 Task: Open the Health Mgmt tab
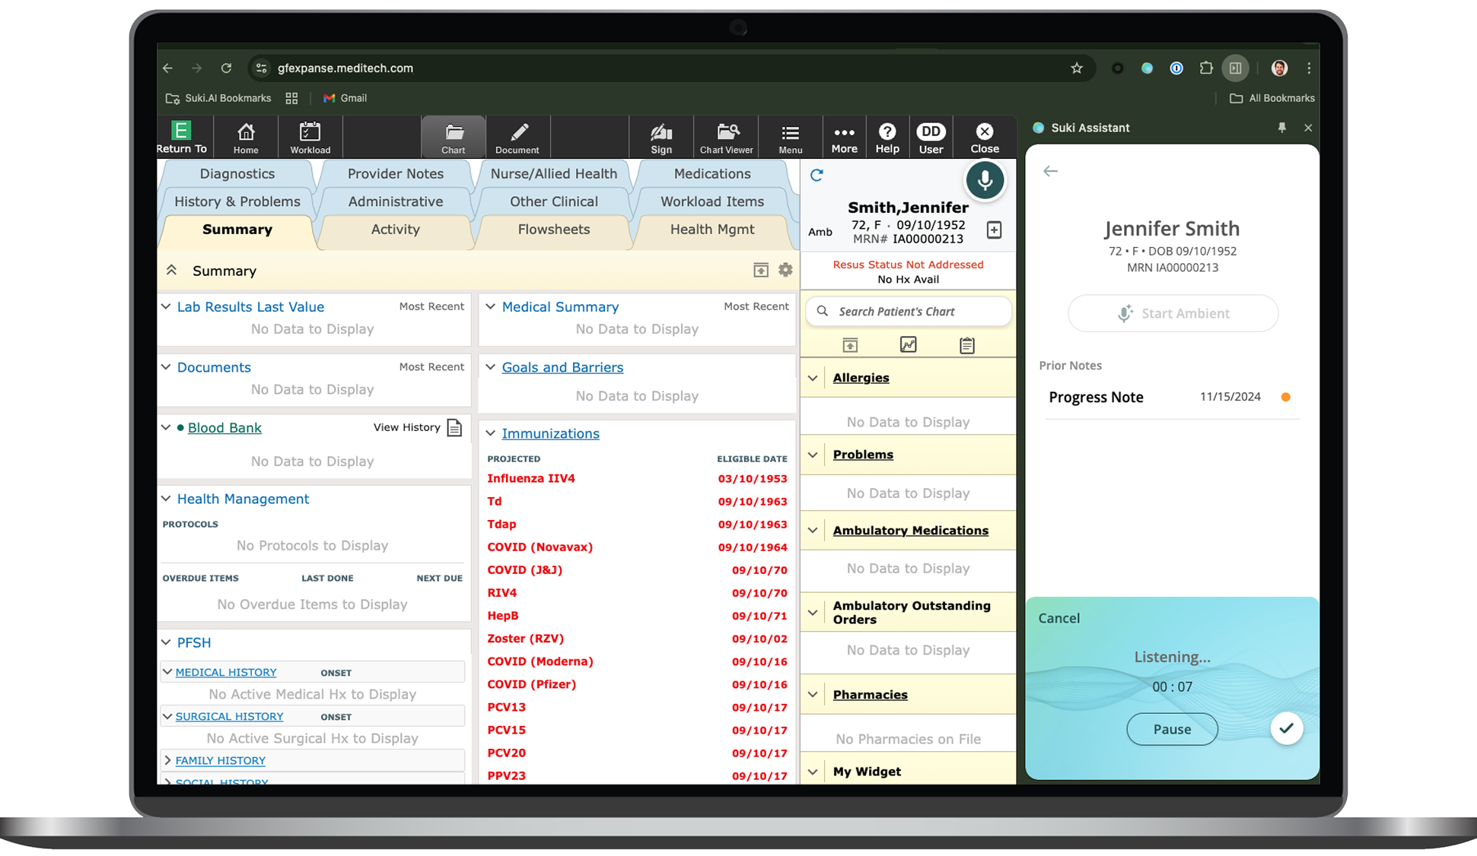(711, 230)
